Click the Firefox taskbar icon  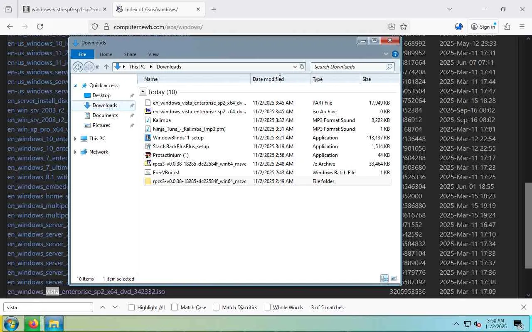[x=33, y=324]
